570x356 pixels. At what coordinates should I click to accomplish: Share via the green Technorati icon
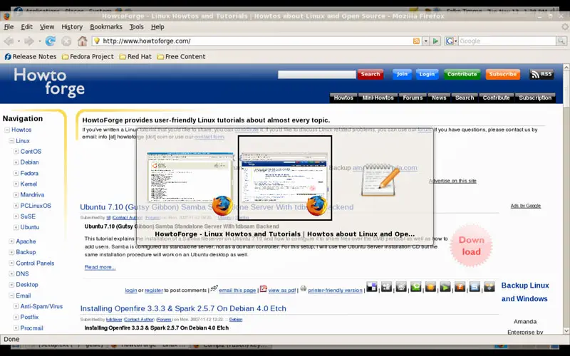click(416, 287)
